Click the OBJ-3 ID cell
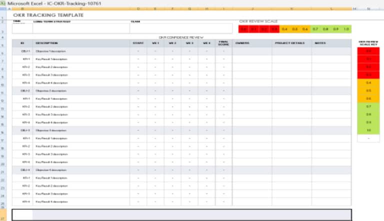 (22, 130)
